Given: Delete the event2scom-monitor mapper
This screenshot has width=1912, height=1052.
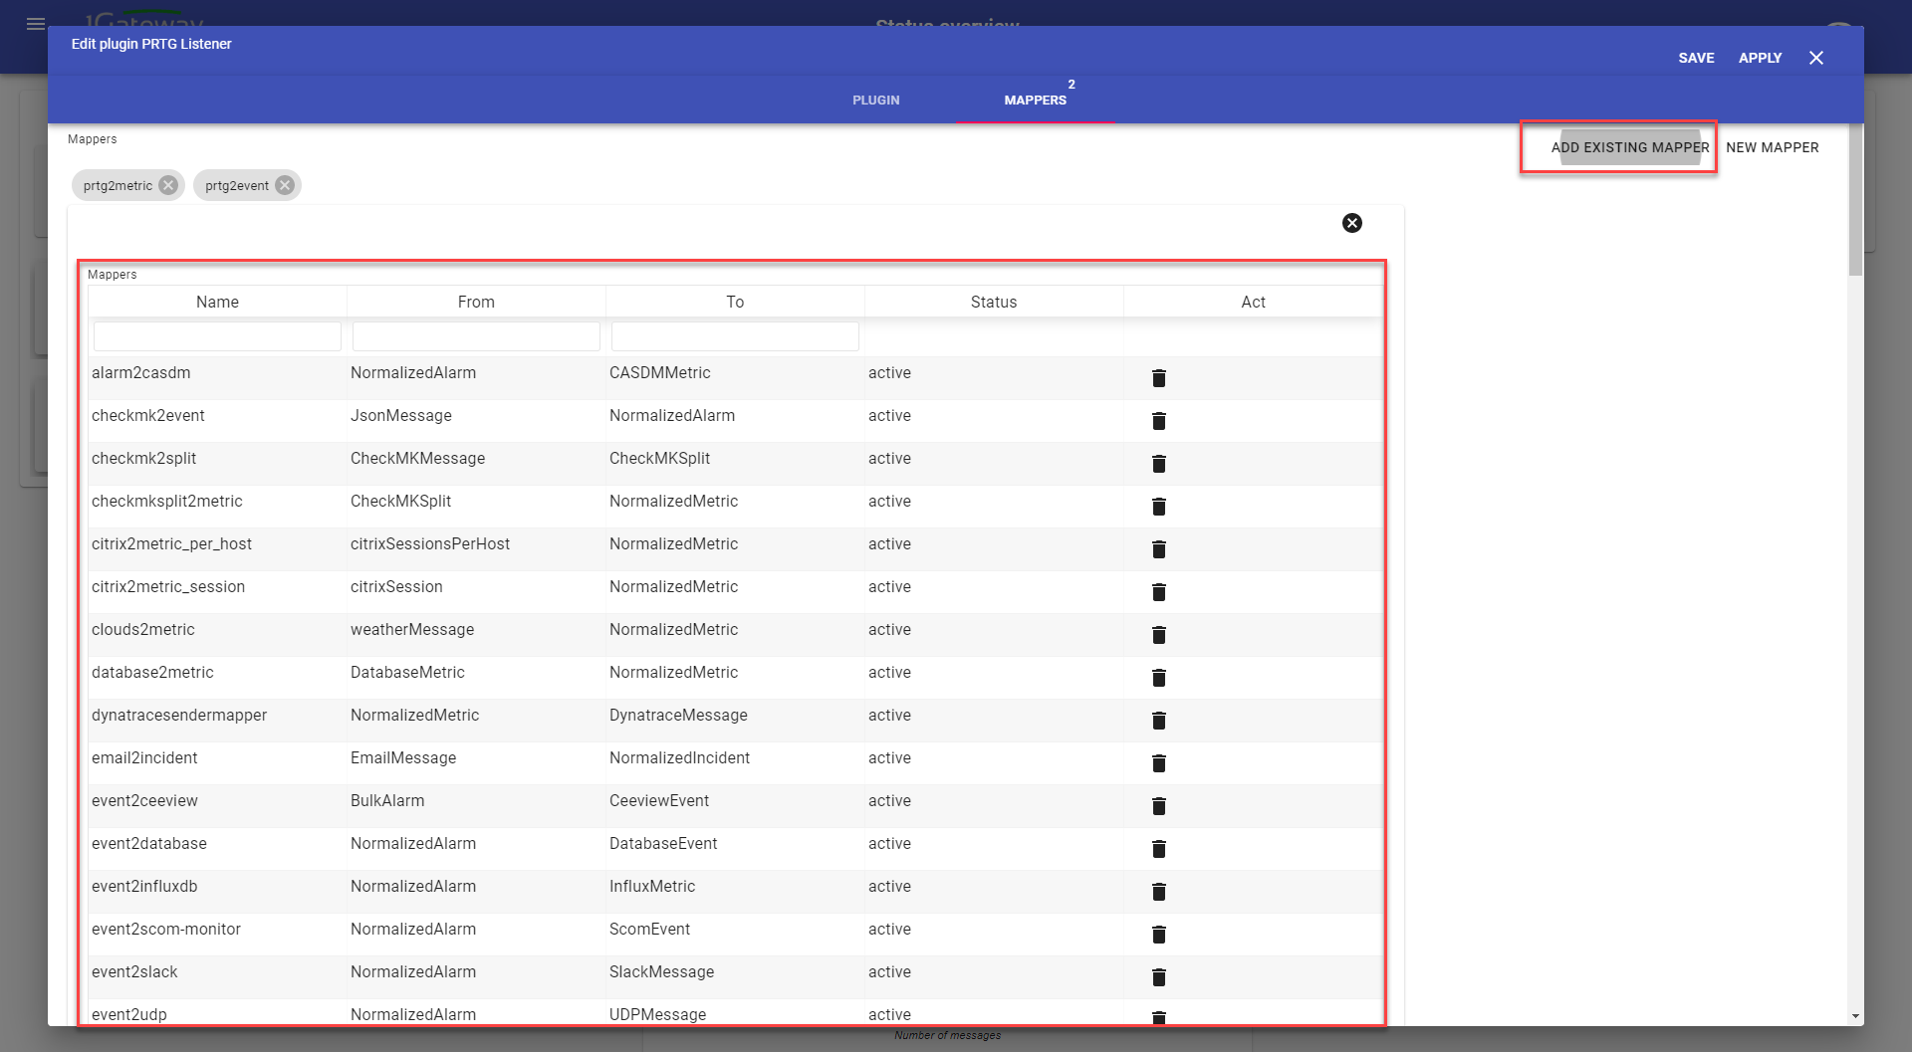Looking at the screenshot, I should pos(1158,935).
